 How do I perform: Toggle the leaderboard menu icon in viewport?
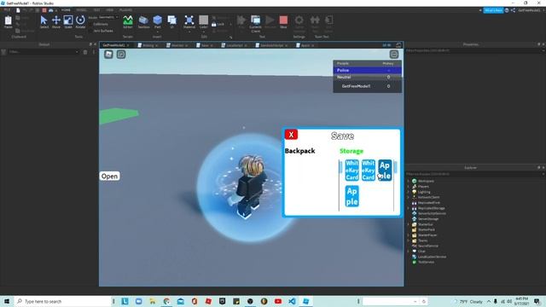394,55
